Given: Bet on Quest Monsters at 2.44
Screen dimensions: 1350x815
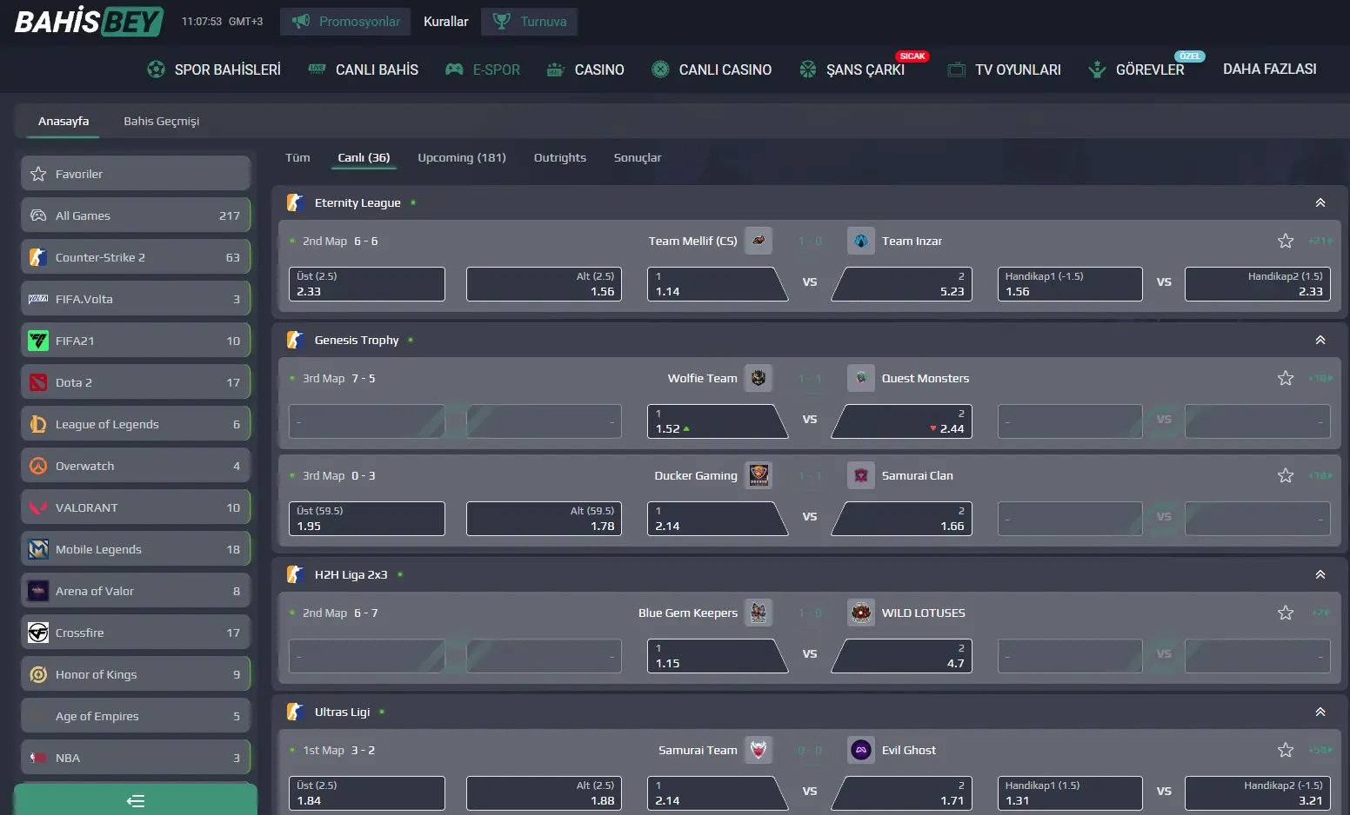Looking at the screenshot, I should [x=903, y=421].
